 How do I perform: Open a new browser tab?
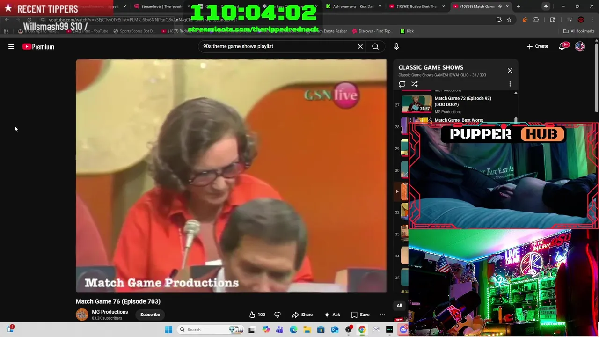pos(518,7)
